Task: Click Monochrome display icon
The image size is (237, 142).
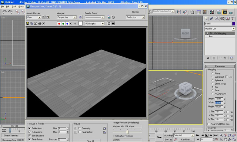Action: pos(75,24)
